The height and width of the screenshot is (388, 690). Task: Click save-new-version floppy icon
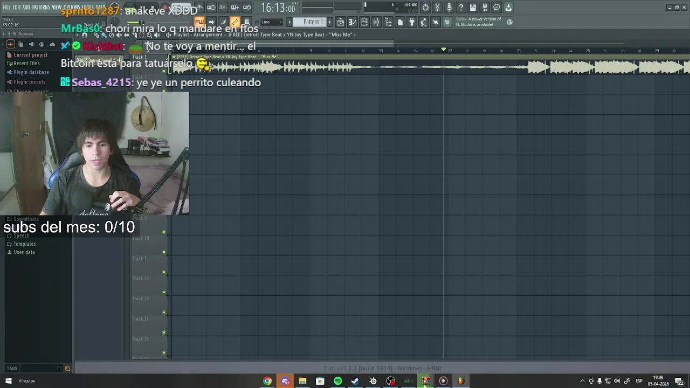(485, 8)
